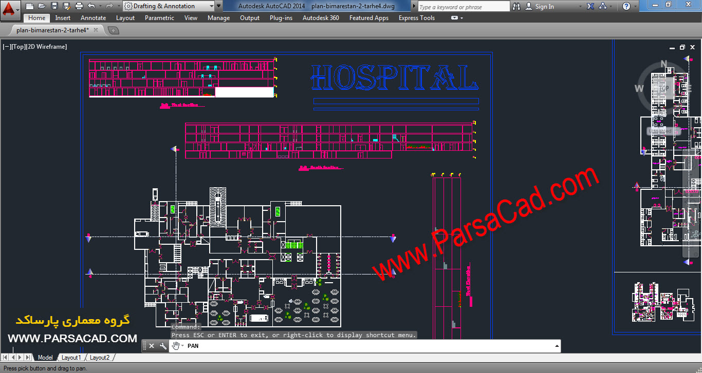702x373 pixels.
Task: Select the Home ribbon tab
Action: [x=37, y=18]
